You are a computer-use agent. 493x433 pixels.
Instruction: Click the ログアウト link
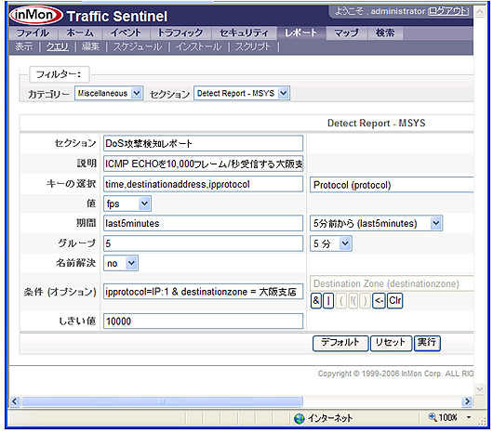[448, 11]
